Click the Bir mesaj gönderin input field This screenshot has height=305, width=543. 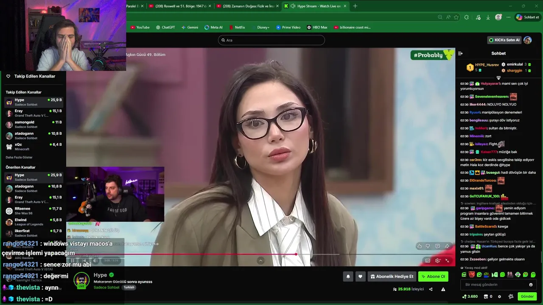point(498,285)
